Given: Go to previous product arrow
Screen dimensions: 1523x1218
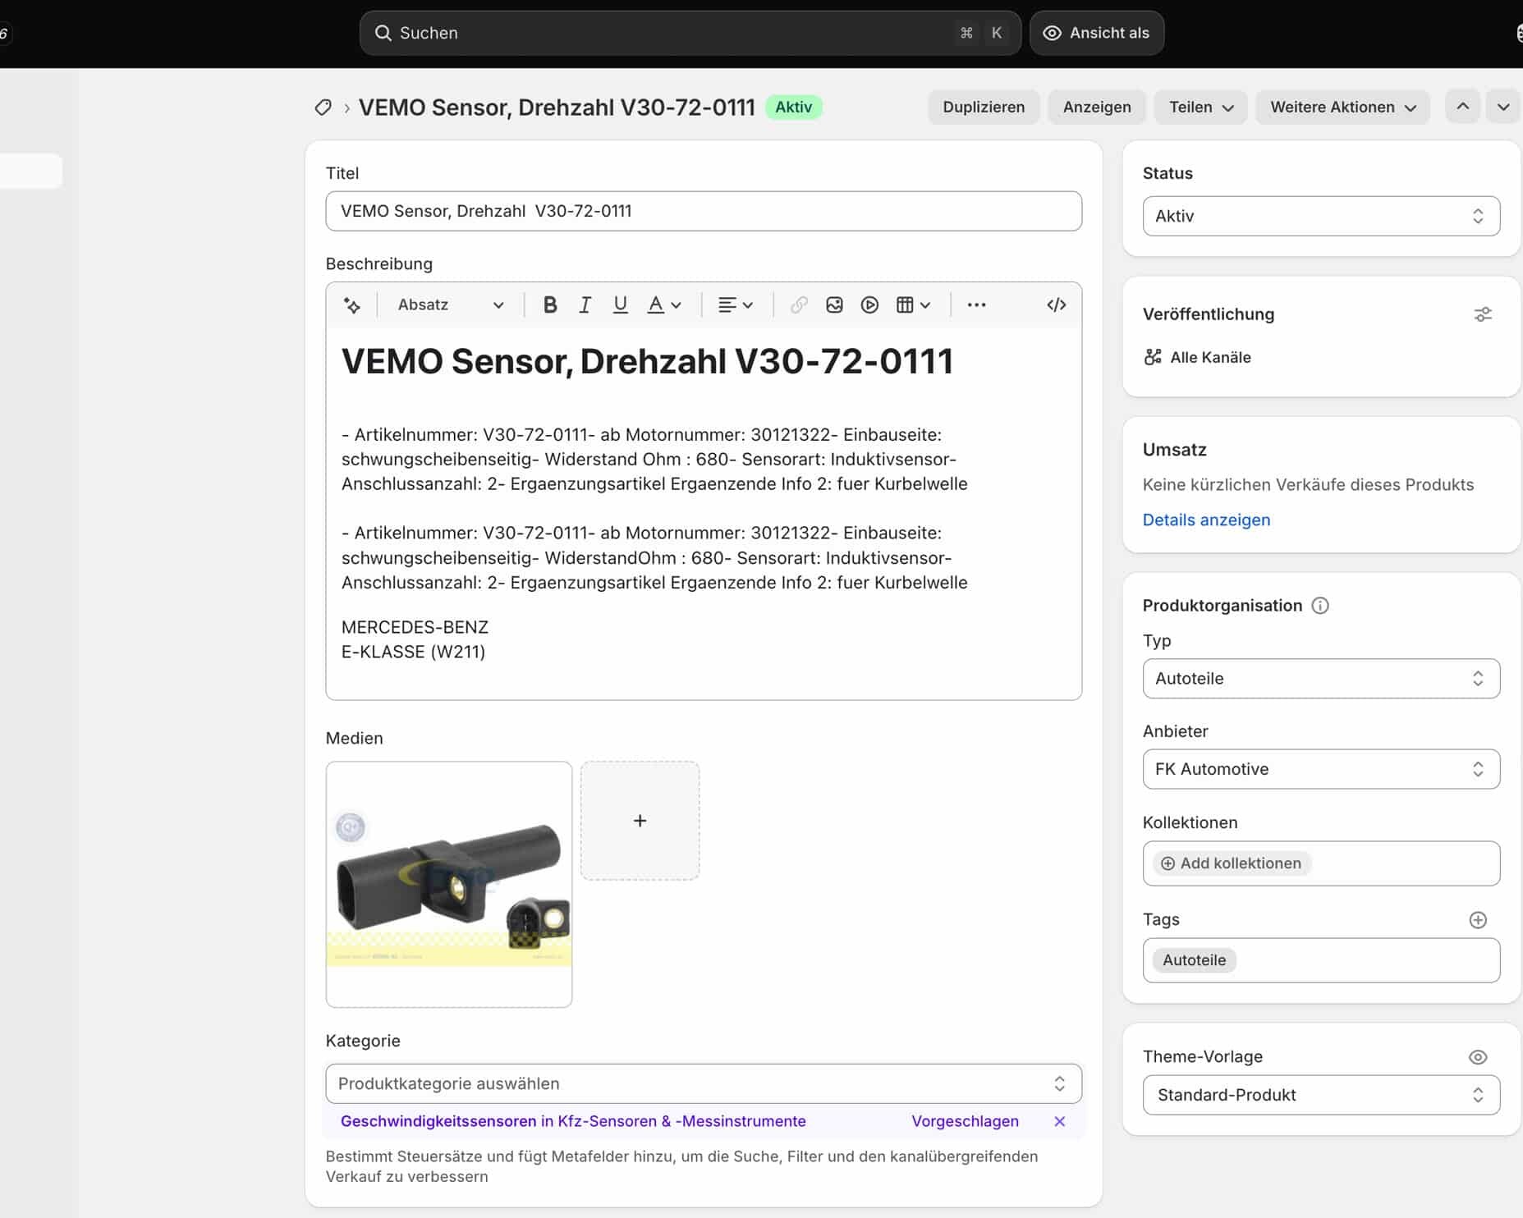Looking at the screenshot, I should tap(1462, 107).
